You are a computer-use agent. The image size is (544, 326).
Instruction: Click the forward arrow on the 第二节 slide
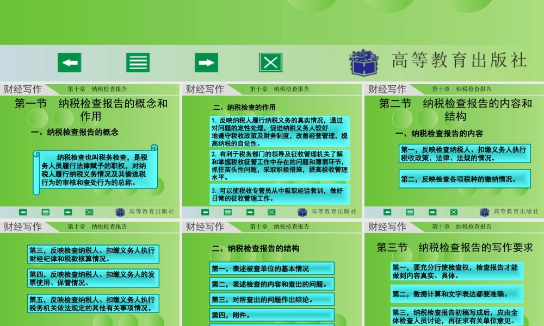(x=432, y=212)
